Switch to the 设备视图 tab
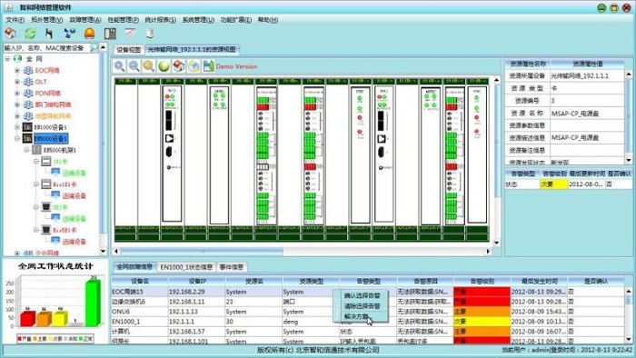Image resolution: width=636 pixels, height=358 pixels. pyautogui.click(x=129, y=49)
